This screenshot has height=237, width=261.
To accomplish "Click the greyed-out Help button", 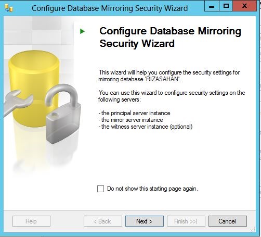I will click(x=31, y=221).
